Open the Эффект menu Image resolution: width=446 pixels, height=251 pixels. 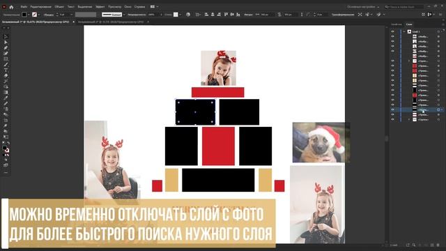100,7
